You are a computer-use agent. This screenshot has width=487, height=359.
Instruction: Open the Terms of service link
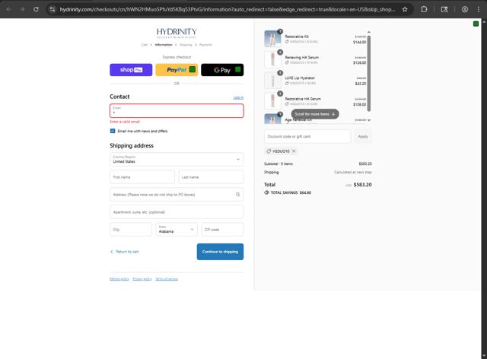click(x=167, y=279)
